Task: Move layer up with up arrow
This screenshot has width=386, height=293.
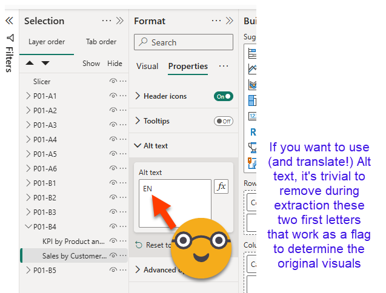Action: [x=30, y=64]
